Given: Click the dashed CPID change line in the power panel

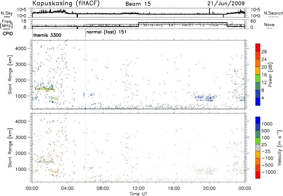Looking at the screenshot, I should click(85, 75).
